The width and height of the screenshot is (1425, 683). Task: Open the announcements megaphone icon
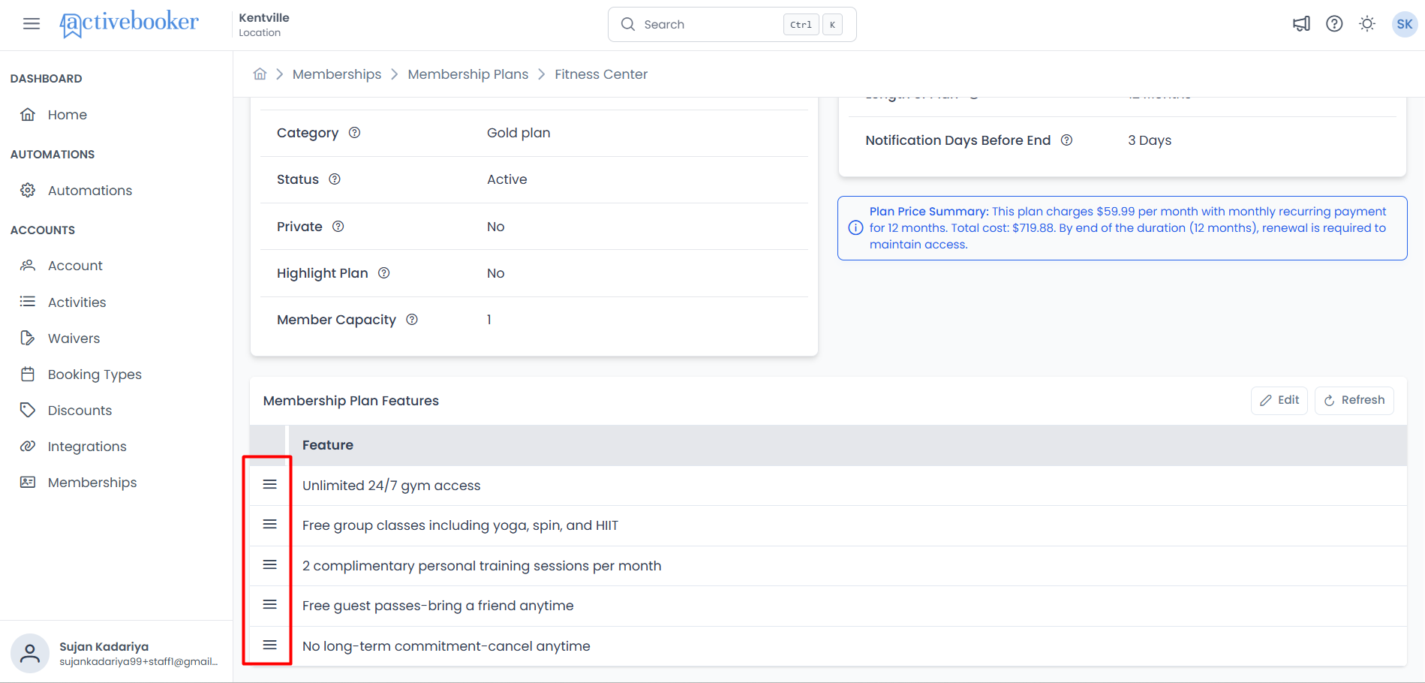pyautogui.click(x=1301, y=24)
